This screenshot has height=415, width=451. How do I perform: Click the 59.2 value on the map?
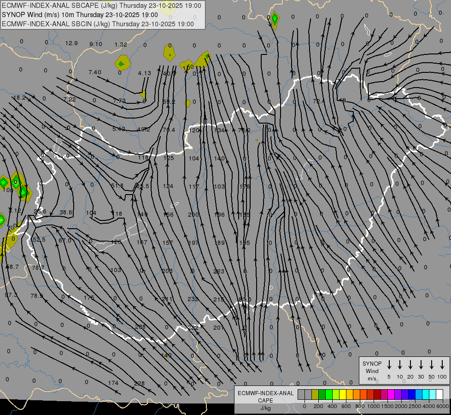tap(169, 101)
